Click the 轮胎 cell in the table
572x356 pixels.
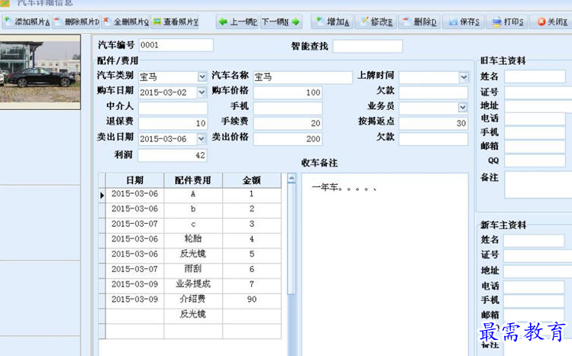click(193, 240)
